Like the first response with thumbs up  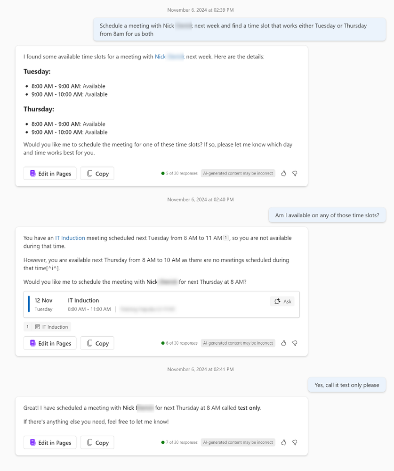pos(283,174)
